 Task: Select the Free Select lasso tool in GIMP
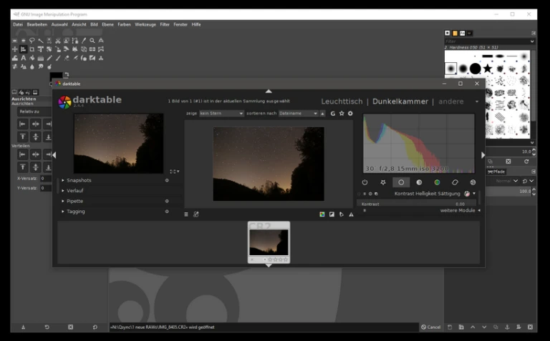click(x=32, y=41)
